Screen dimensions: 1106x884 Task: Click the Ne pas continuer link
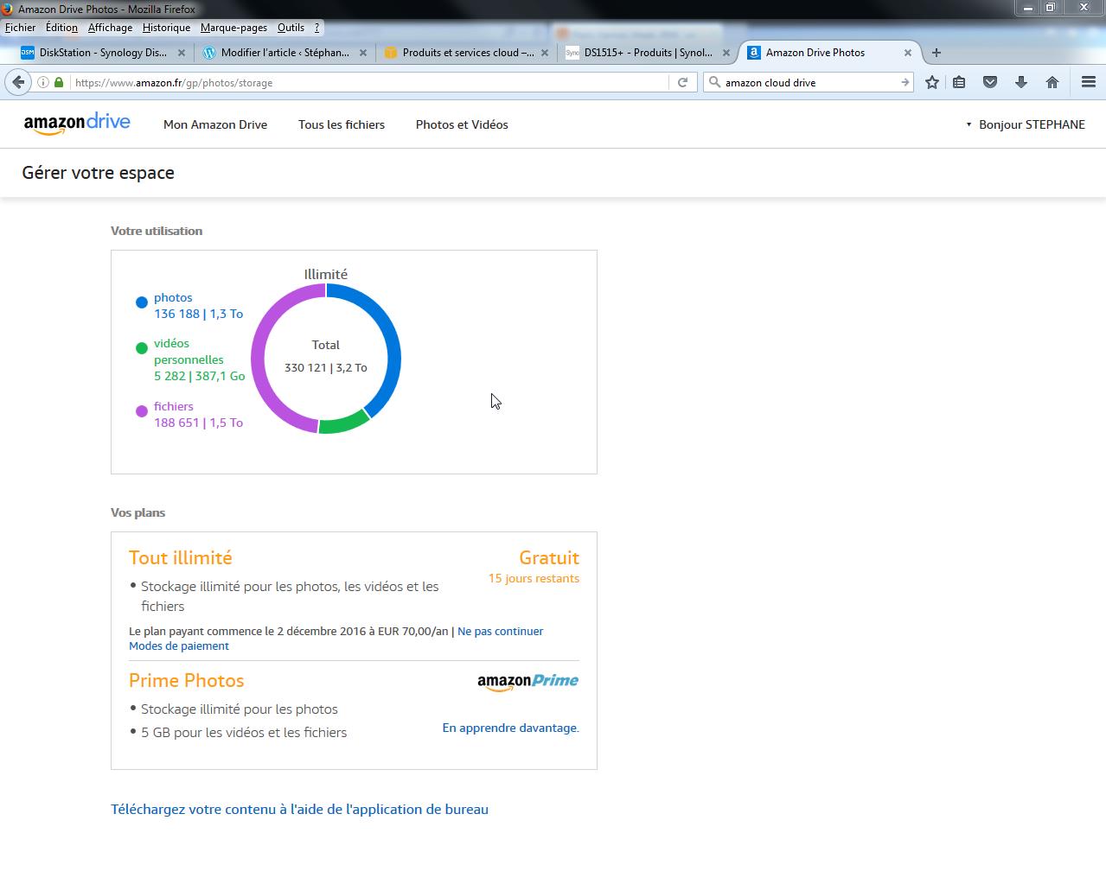pyautogui.click(x=500, y=632)
